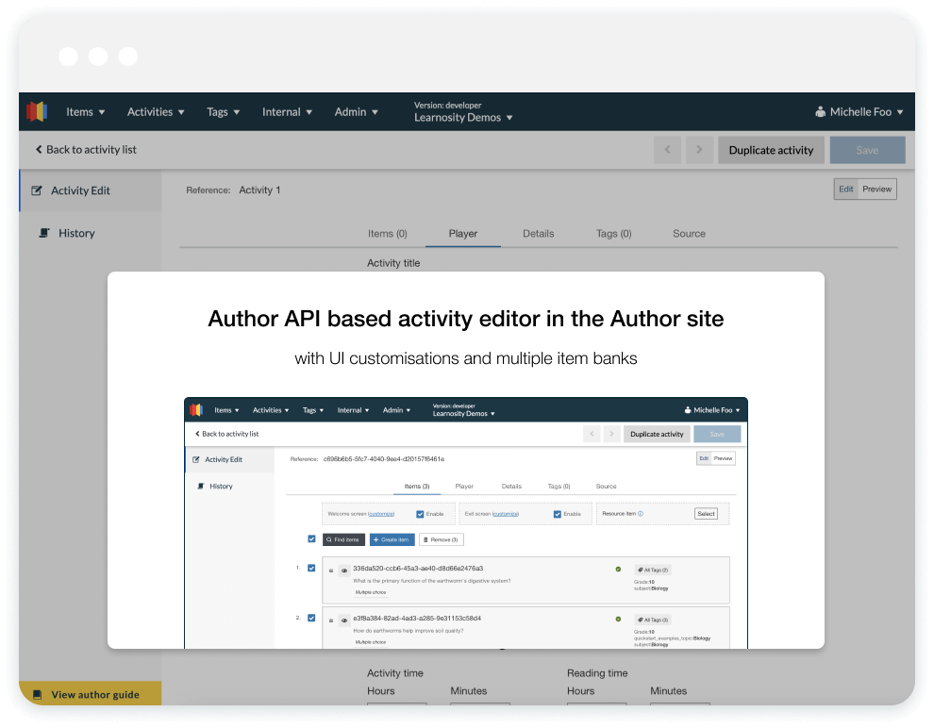Click the customize link beside Welcome screen
The image size is (934, 728).
point(381,514)
